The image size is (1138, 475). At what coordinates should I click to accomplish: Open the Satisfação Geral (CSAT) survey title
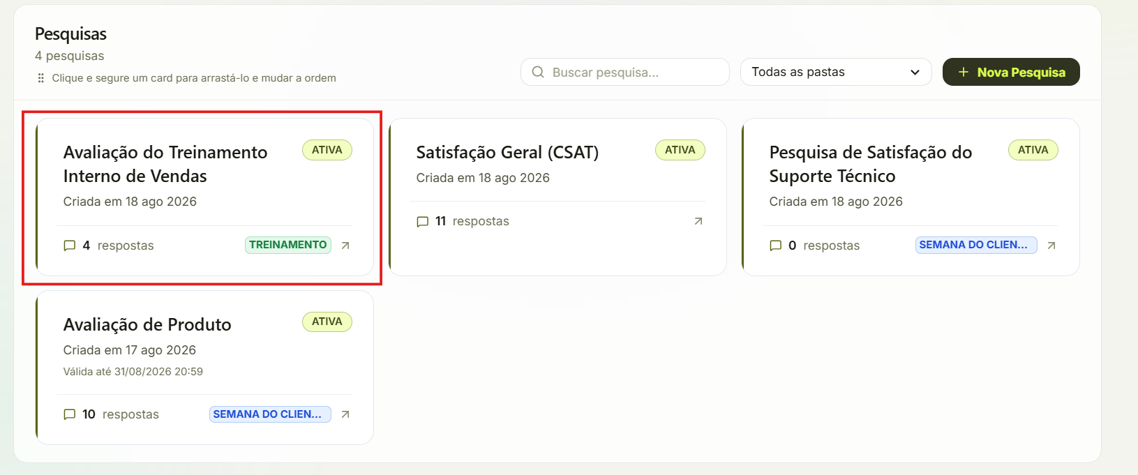[507, 152]
